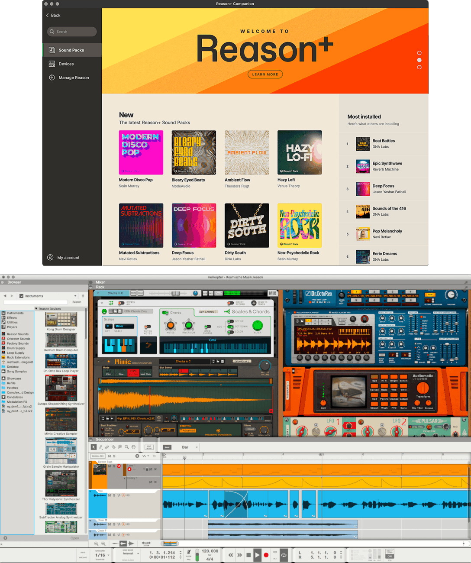Click the red Record button in transport

pos(266,555)
